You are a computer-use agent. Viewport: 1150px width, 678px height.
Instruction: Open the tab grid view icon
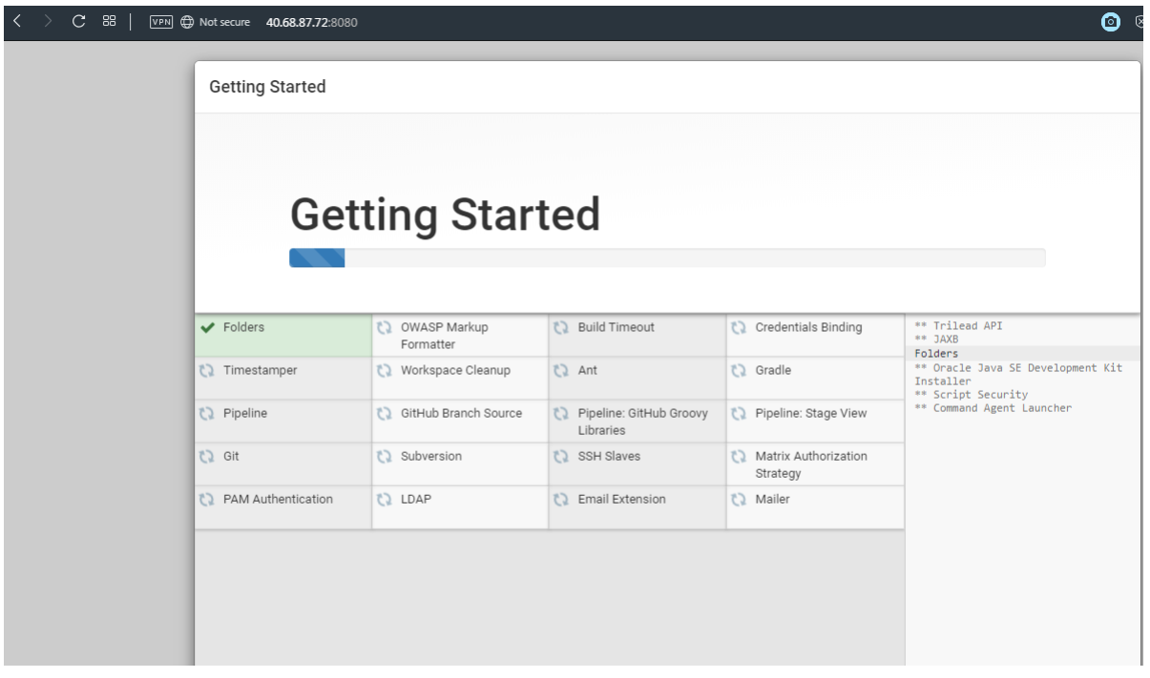tap(108, 20)
